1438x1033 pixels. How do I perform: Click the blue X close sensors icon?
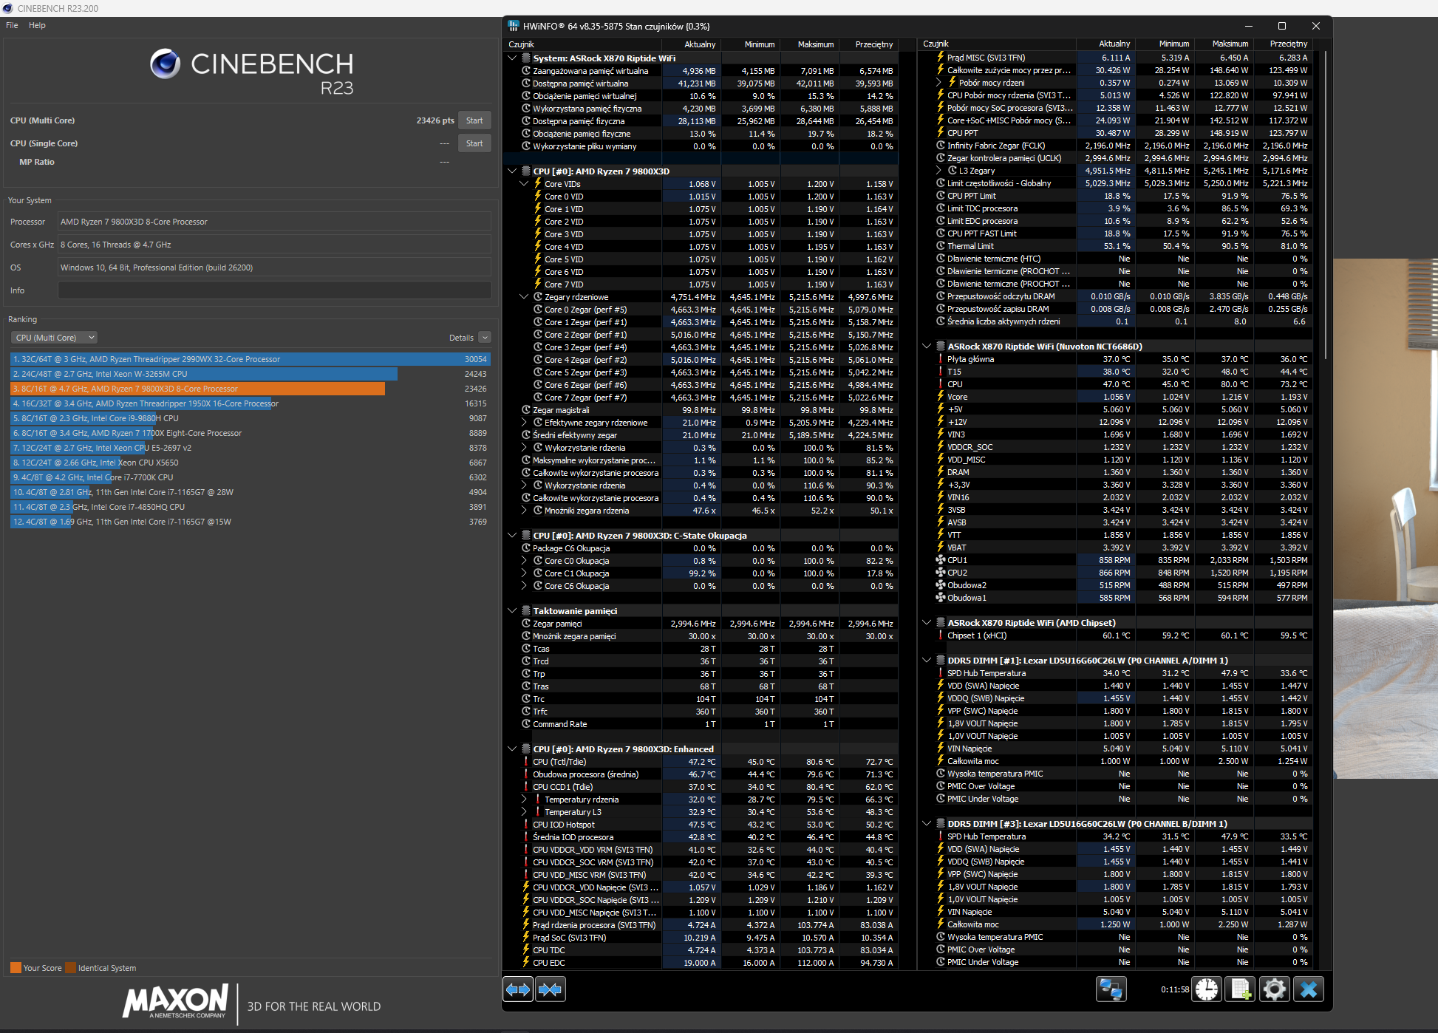click(x=1308, y=989)
